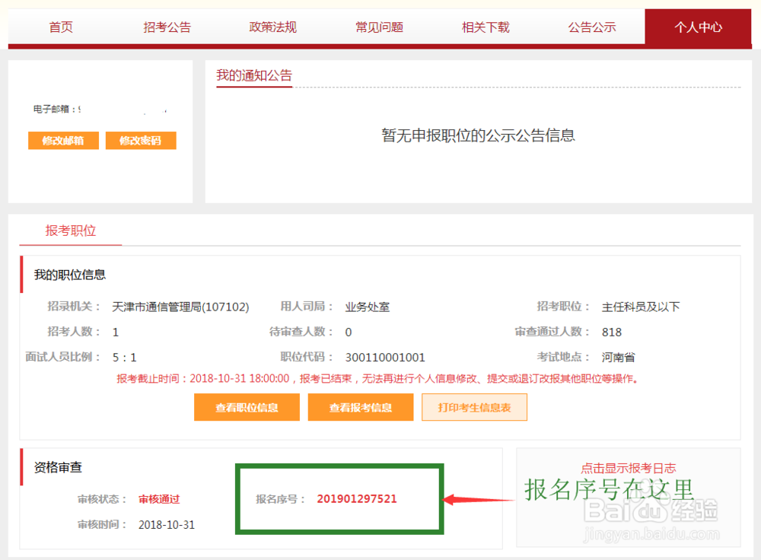Click 打印考生信息表 to print
This screenshot has height=560, width=761.
coord(474,407)
